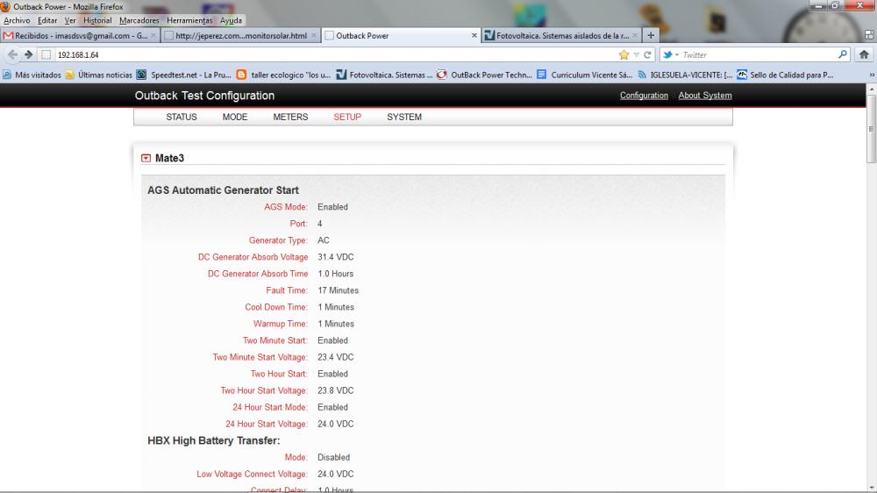Screen dimensions: 877x493
Task: Open the Últimas noticias bookmark
Action: pos(99,75)
